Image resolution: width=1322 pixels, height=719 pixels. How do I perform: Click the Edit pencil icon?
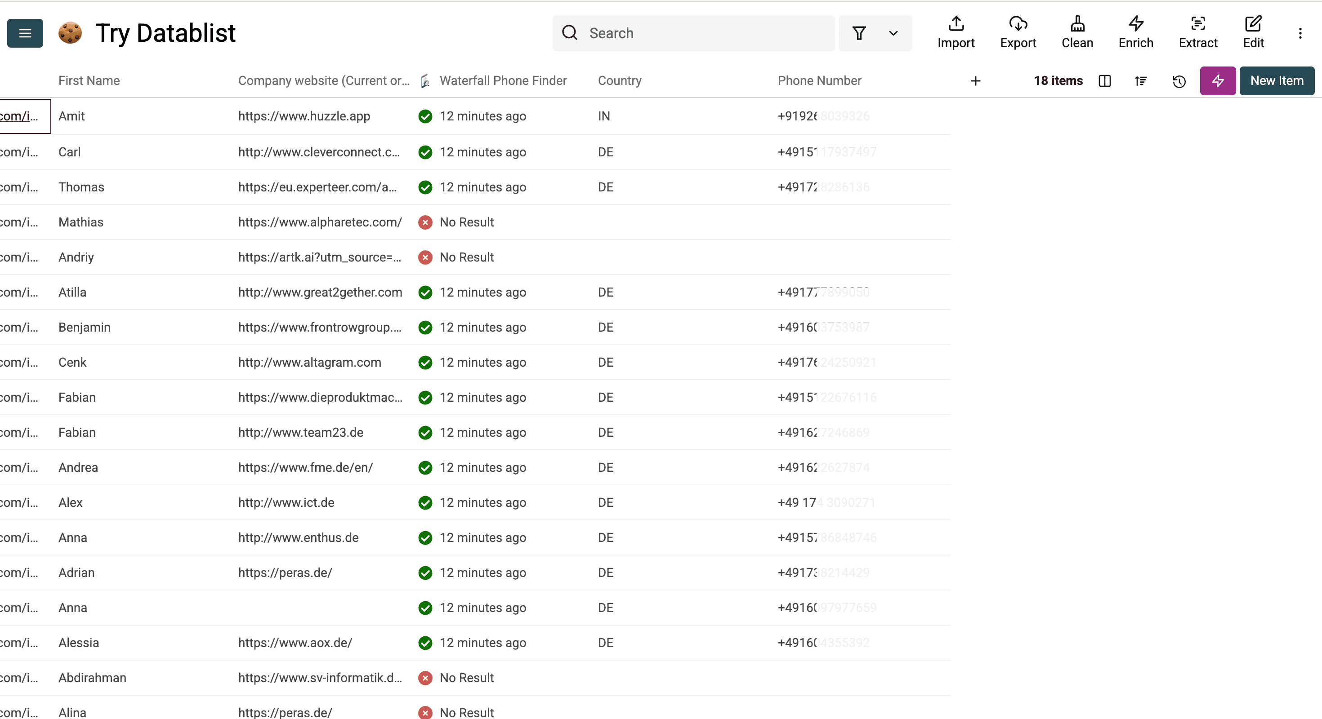[1253, 33]
